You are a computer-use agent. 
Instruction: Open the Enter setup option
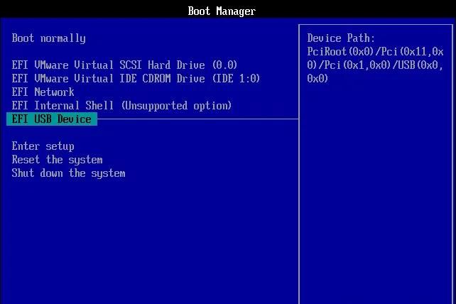coord(43,146)
